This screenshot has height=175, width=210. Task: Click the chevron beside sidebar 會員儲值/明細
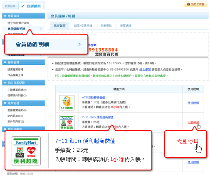coord(41,29)
